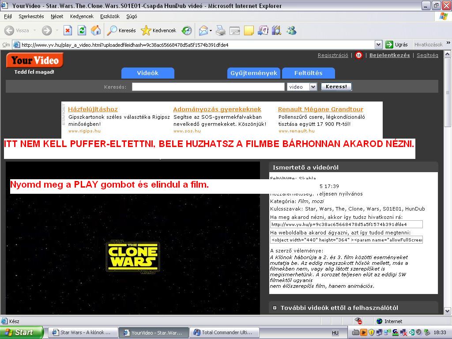Switch to the Feltöltés tab
The width and height of the screenshot is (452, 339).
309,73
